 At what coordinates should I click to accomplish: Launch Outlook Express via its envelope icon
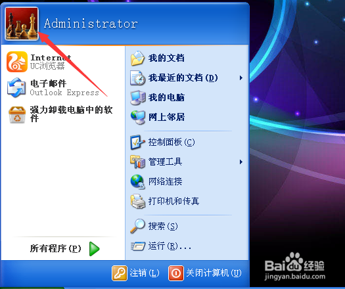pyautogui.click(x=16, y=87)
